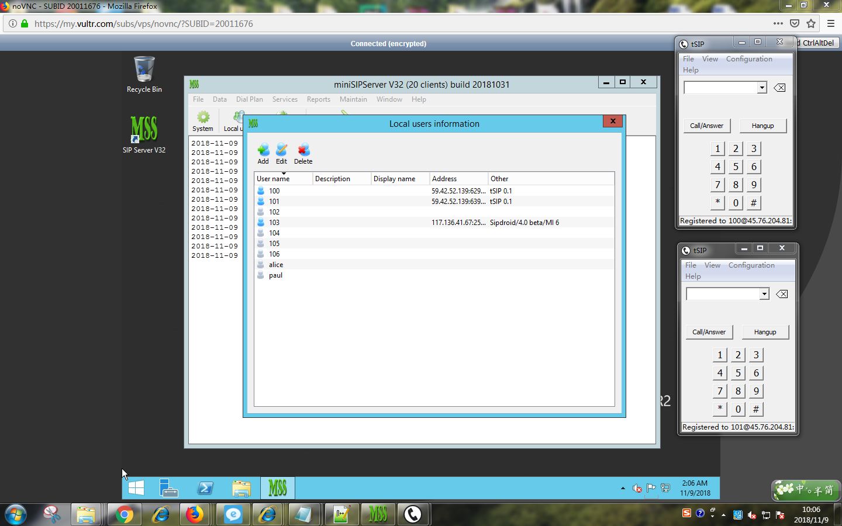Viewport: 842px width, 526px height.
Task: Click the Add user icon
Action: [263, 154]
